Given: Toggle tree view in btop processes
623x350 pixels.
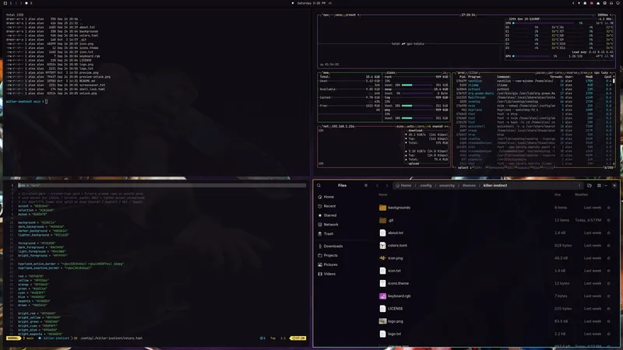Looking at the screenshot, I should click(x=584, y=73).
